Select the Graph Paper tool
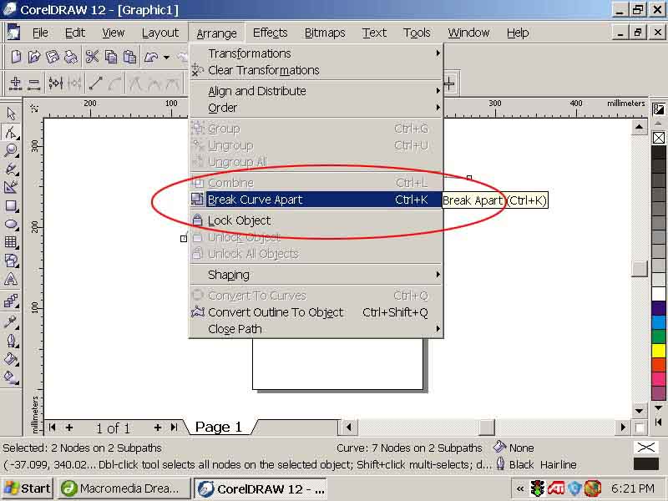 (11, 242)
